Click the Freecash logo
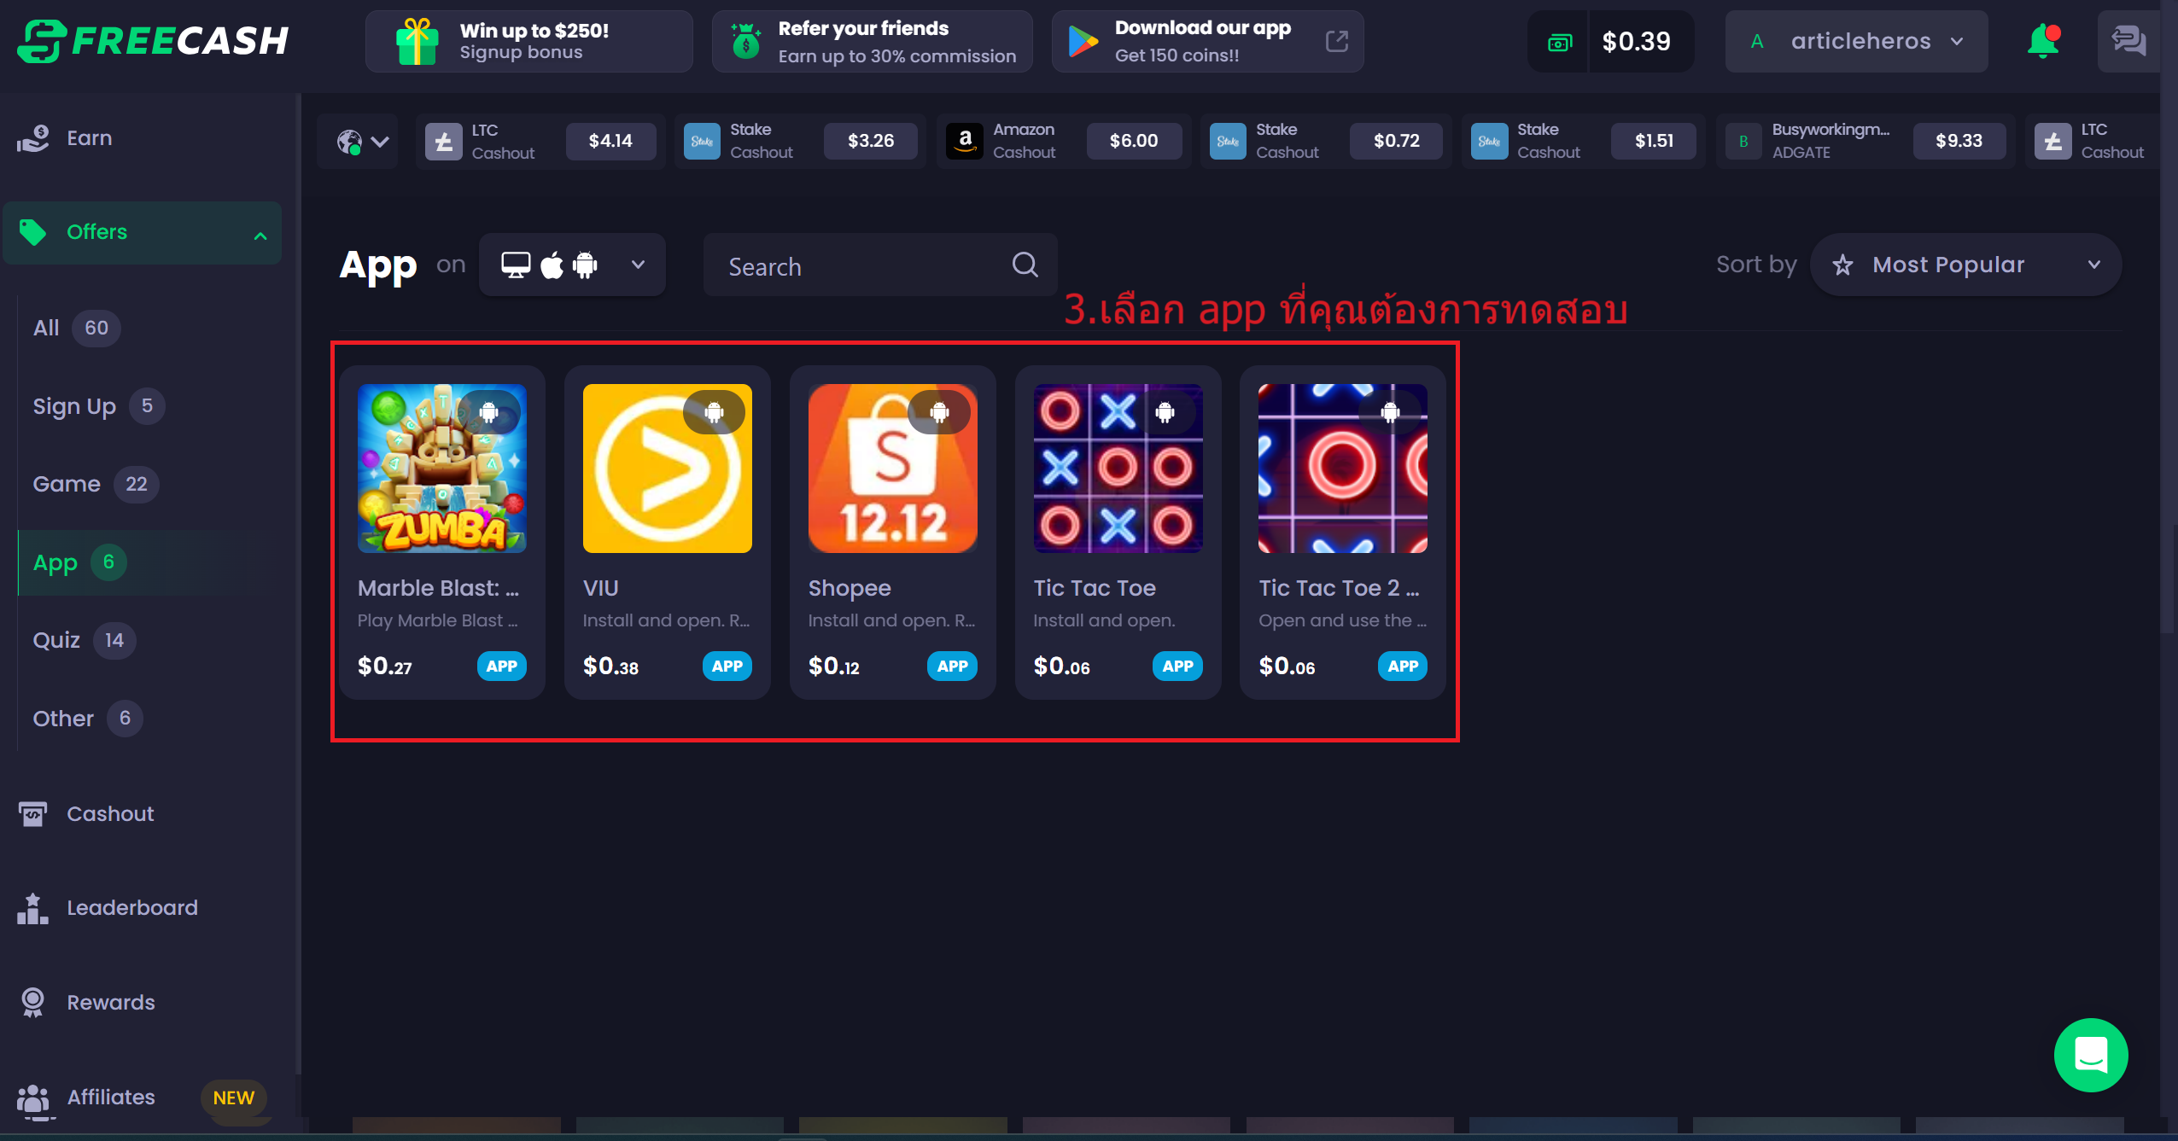Image resolution: width=2178 pixels, height=1141 pixels. [154, 40]
